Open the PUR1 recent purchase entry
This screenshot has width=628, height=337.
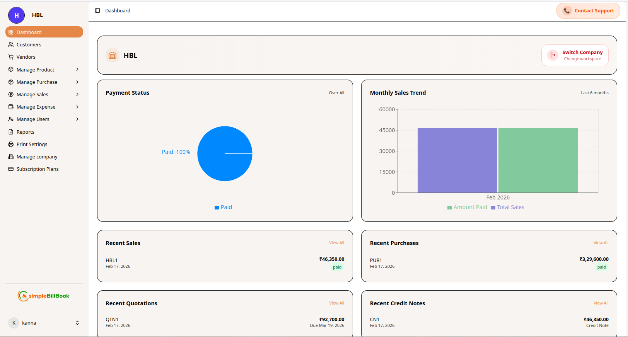(x=376, y=260)
